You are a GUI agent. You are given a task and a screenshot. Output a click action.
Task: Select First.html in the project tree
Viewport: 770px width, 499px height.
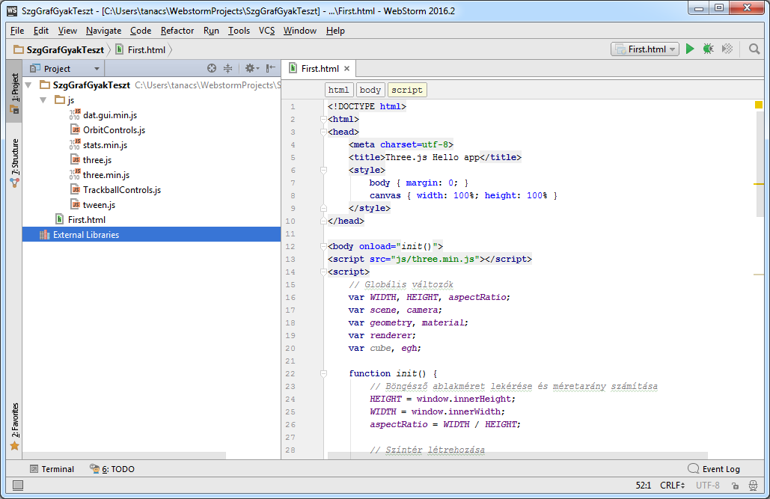(87, 219)
